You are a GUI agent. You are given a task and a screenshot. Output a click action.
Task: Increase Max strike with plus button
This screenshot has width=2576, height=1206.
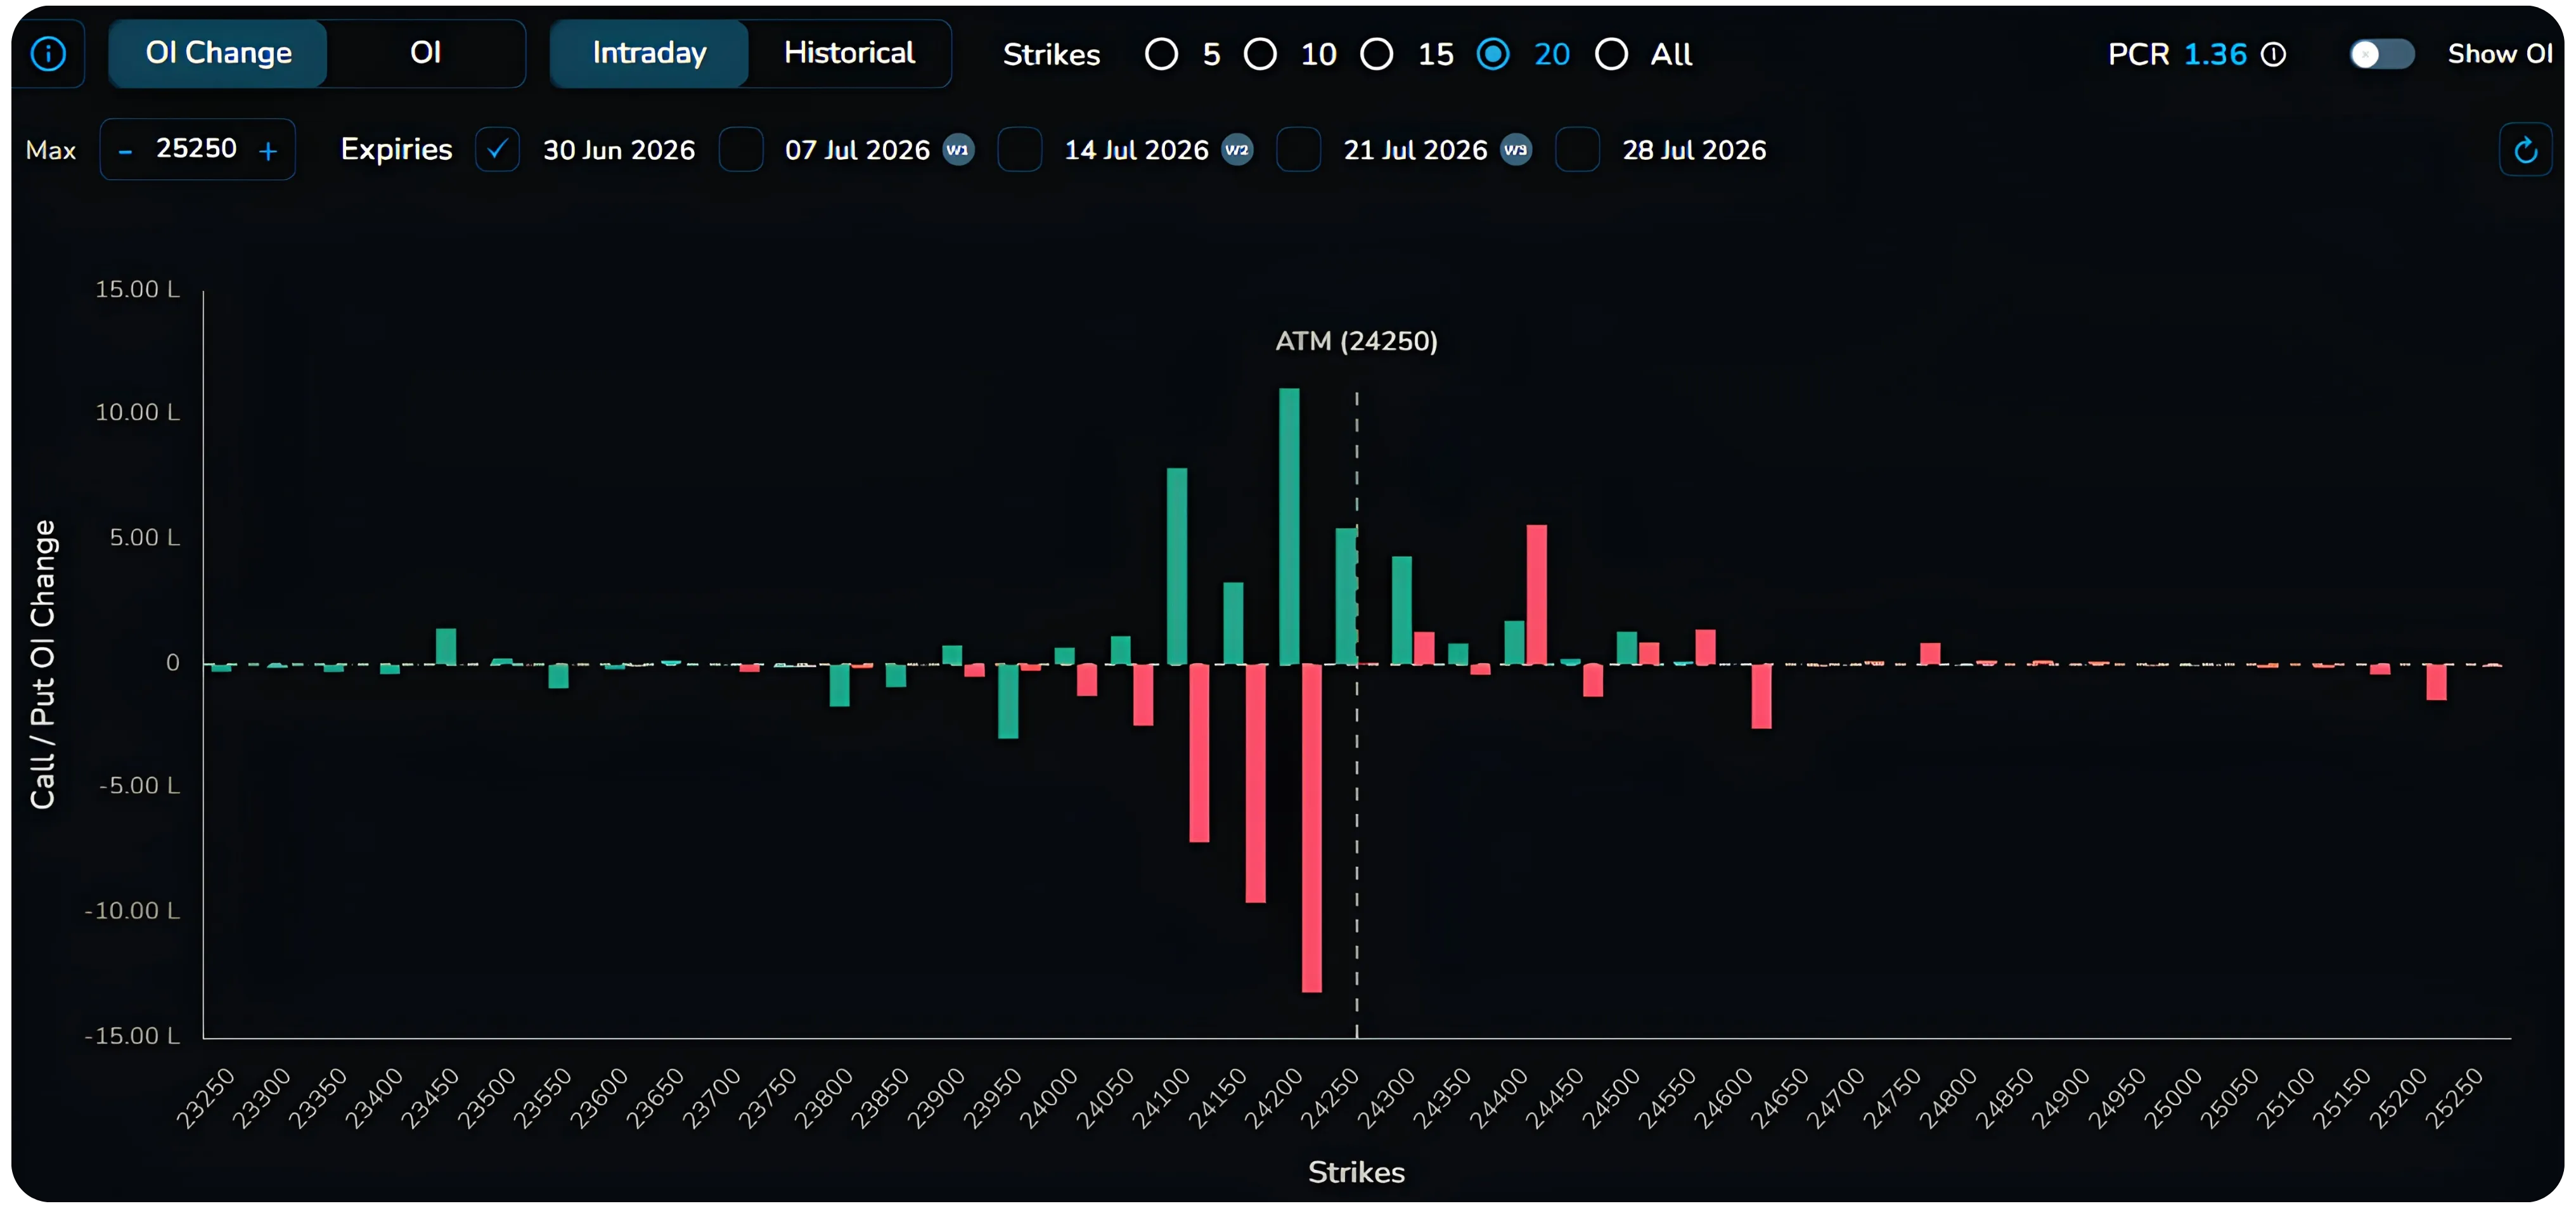(268, 151)
